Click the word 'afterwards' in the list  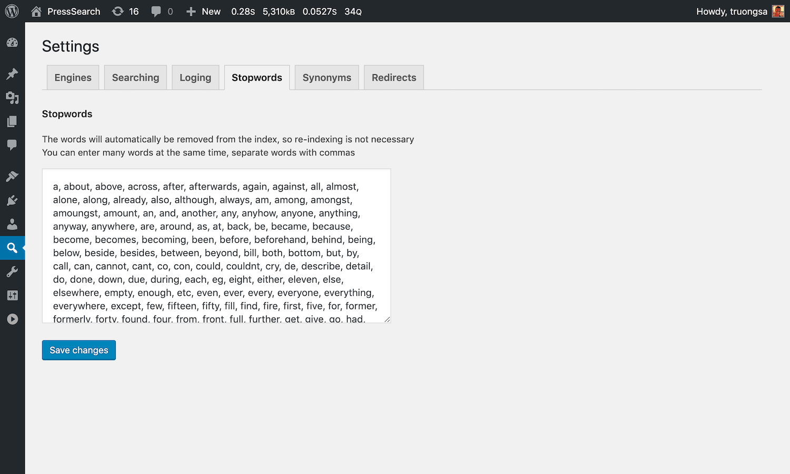pos(213,186)
